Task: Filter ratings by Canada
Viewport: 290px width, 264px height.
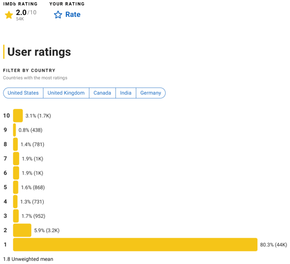Action: pyautogui.click(x=102, y=93)
